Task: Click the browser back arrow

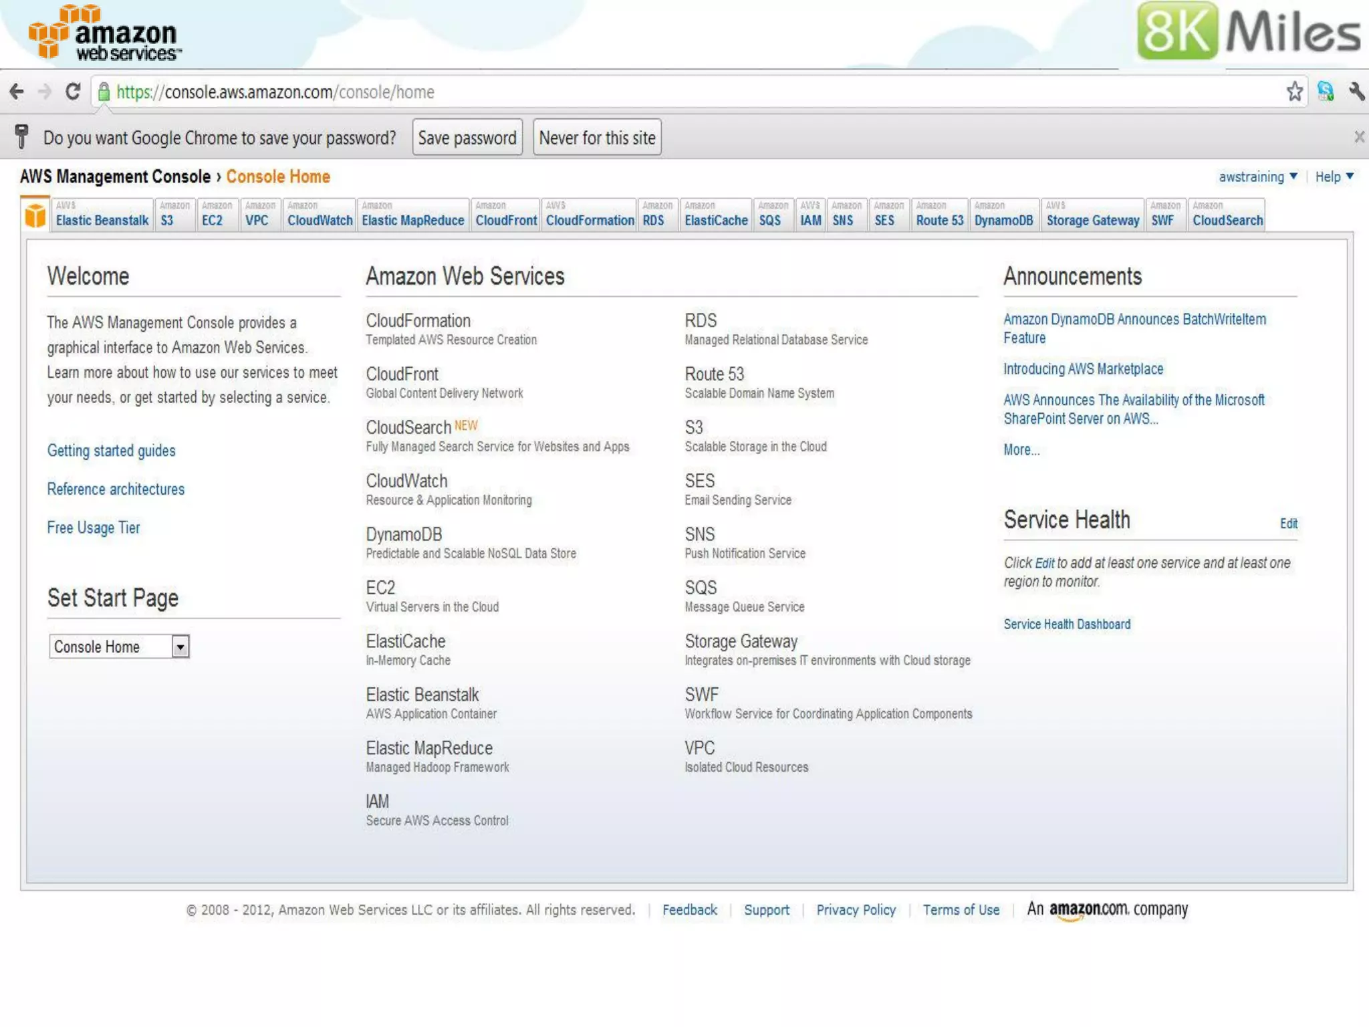Action: pos(17,92)
